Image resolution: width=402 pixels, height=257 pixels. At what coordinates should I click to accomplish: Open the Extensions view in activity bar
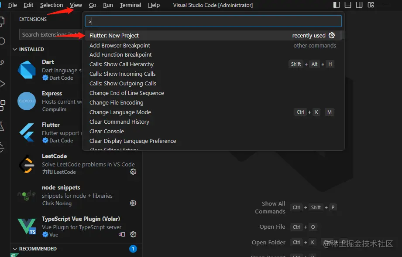[x=3, y=105]
